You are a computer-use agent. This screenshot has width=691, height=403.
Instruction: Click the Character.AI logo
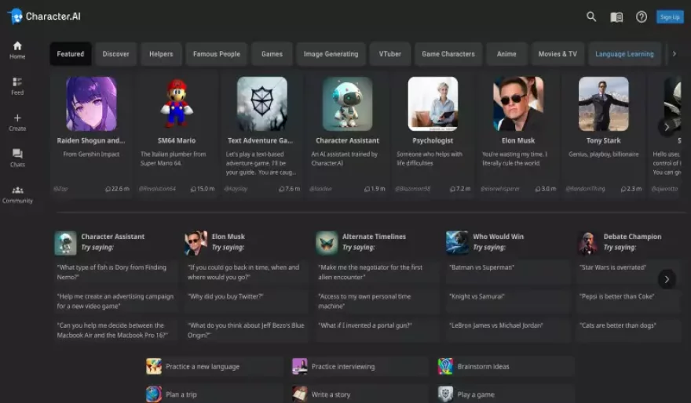44,16
